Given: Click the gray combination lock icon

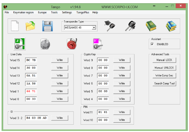Looking at the screenshot, I should coord(45,44).
